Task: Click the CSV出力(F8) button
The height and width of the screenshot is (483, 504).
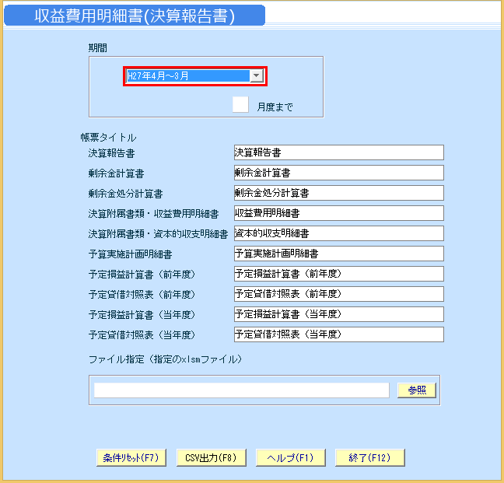Action: point(212,457)
